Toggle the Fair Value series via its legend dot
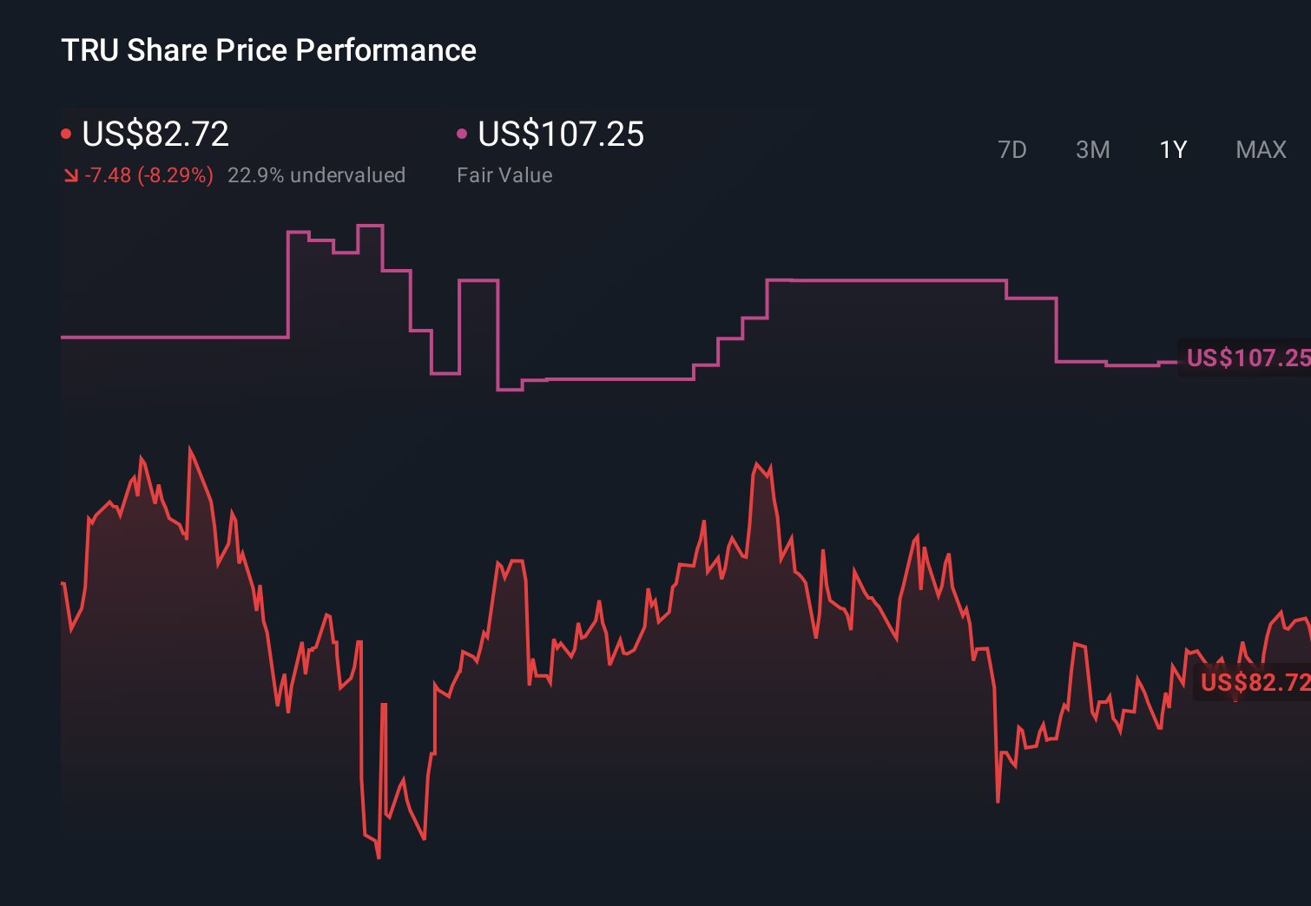 coord(462,133)
